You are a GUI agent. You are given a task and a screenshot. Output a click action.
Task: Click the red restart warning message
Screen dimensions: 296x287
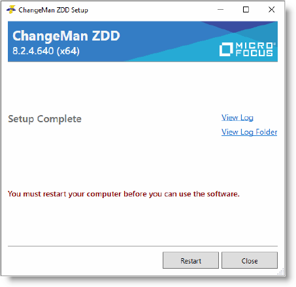[123, 194]
